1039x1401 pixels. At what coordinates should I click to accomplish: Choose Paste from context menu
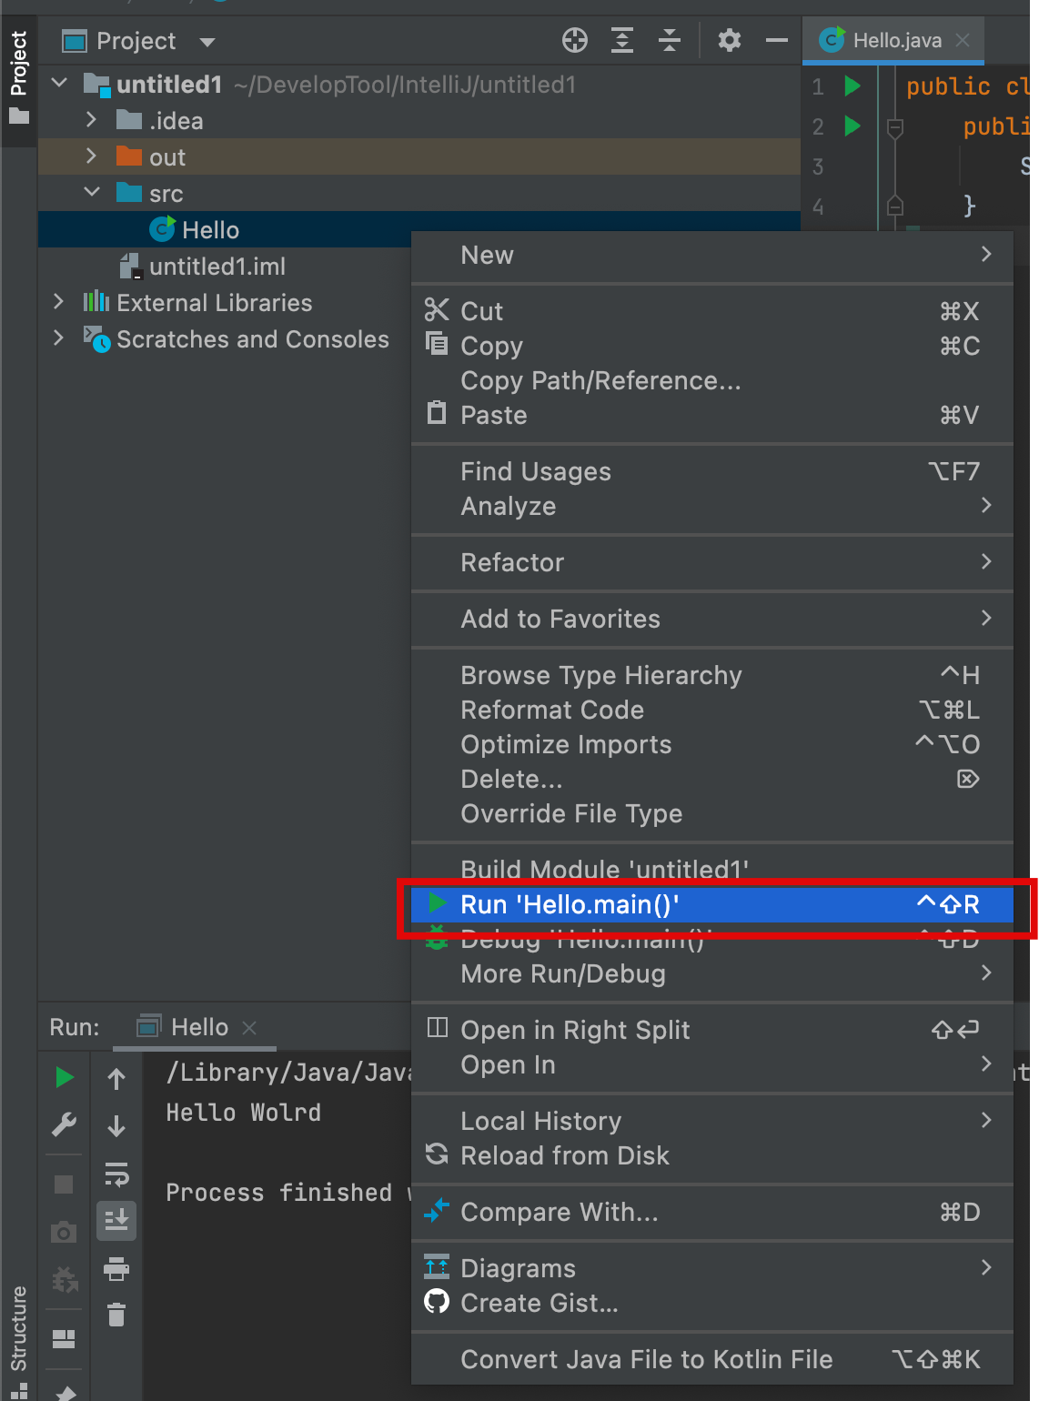(x=712, y=415)
